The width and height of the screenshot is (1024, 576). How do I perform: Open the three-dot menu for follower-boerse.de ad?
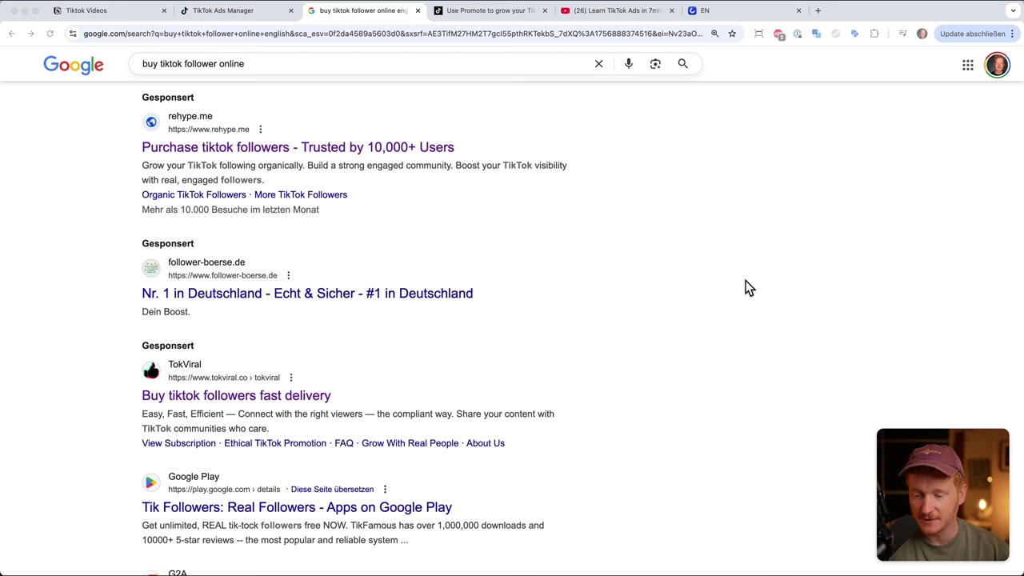click(x=288, y=275)
